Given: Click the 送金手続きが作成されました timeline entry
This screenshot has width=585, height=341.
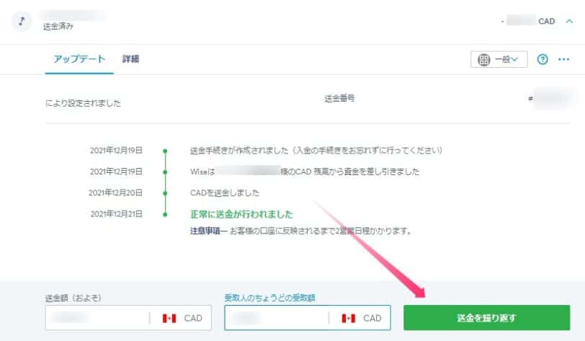Looking at the screenshot, I should 316,151.
